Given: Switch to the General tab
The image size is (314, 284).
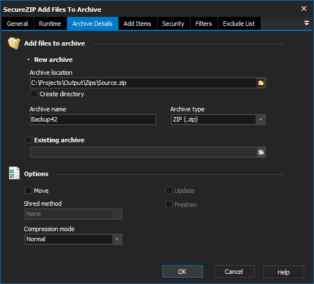Looking at the screenshot, I should [x=17, y=24].
